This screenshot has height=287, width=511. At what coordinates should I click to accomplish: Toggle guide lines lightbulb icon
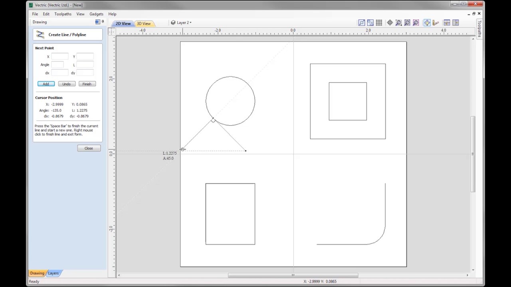pyautogui.click(x=427, y=23)
